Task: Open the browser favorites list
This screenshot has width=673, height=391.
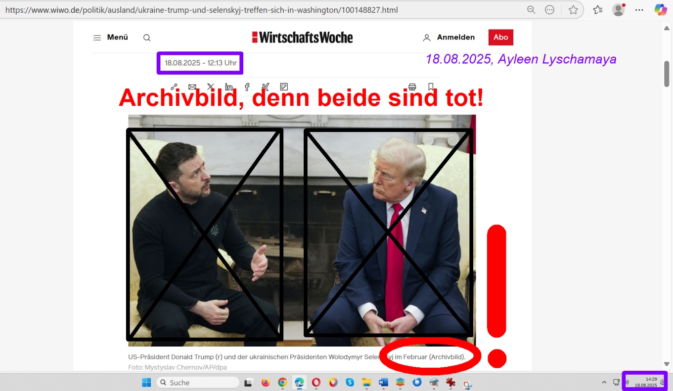Action: pyautogui.click(x=597, y=10)
